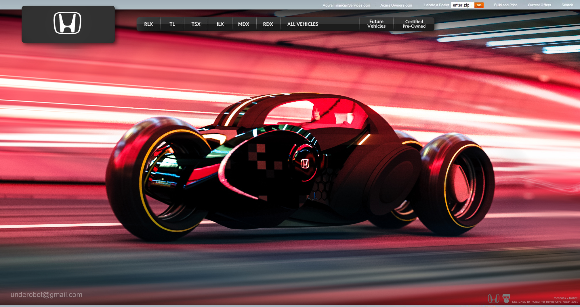Viewport: 580px width, 307px height.
Task: Open the MDX vehicle menu
Action: pyautogui.click(x=244, y=24)
